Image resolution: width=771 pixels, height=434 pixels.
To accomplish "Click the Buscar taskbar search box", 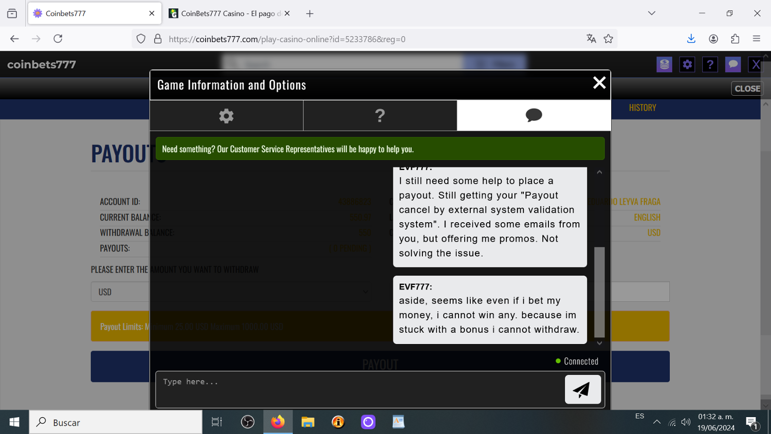I will [x=116, y=422].
